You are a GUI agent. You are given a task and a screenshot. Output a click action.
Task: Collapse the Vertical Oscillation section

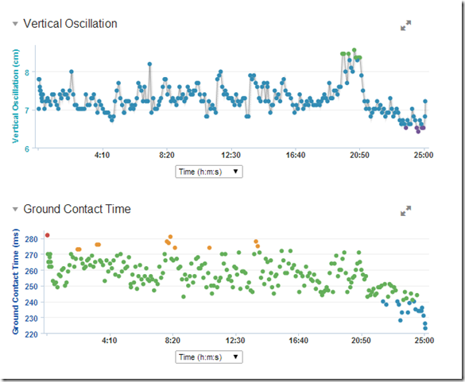(15, 24)
